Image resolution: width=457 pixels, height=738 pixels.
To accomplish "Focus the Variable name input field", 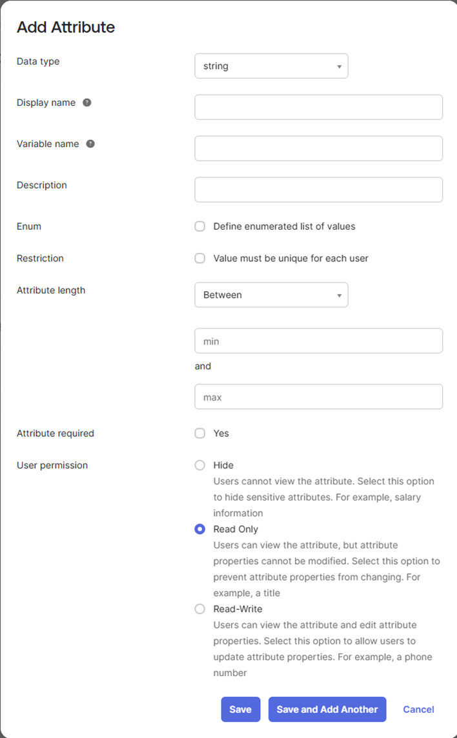I will (x=318, y=148).
